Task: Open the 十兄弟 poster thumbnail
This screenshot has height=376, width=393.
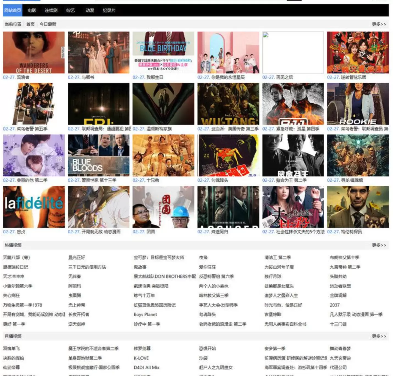Action: [x=163, y=155]
